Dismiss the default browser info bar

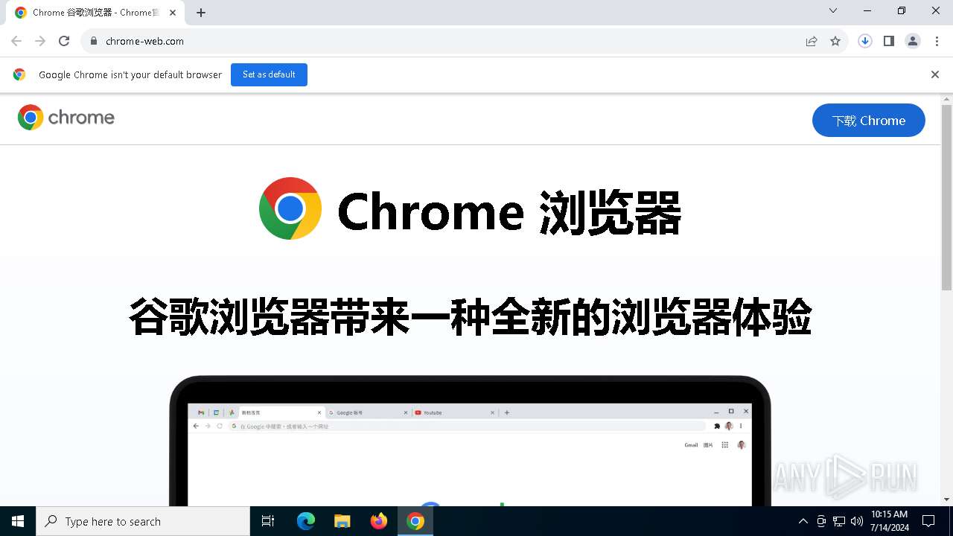tap(935, 74)
